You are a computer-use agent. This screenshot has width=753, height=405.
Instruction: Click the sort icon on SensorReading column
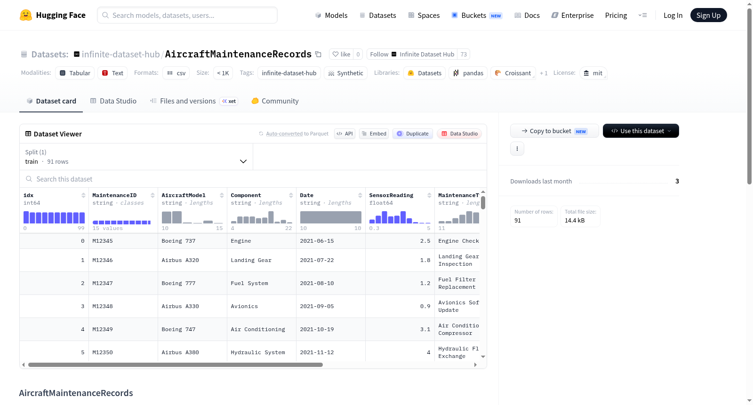[429, 195]
